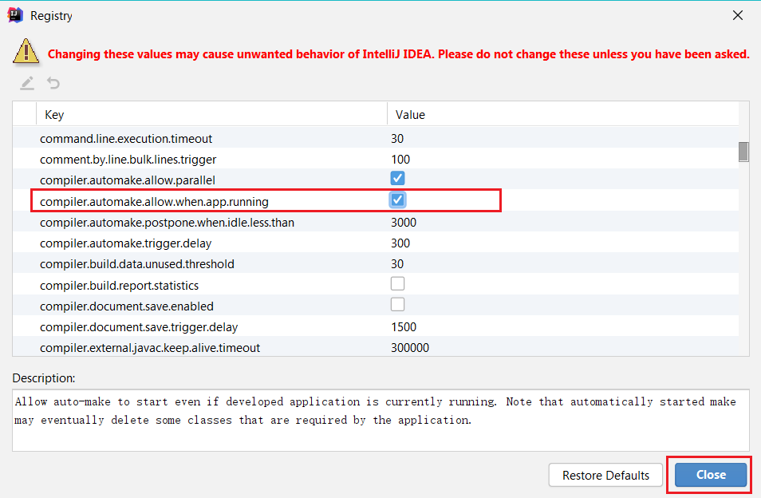Click the Registry window title
Image resolution: width=761 pixels, height=498 pixels.
pyautogui.click(x=51, y=16)
